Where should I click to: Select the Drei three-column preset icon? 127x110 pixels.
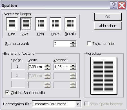(x=41, y=24)
